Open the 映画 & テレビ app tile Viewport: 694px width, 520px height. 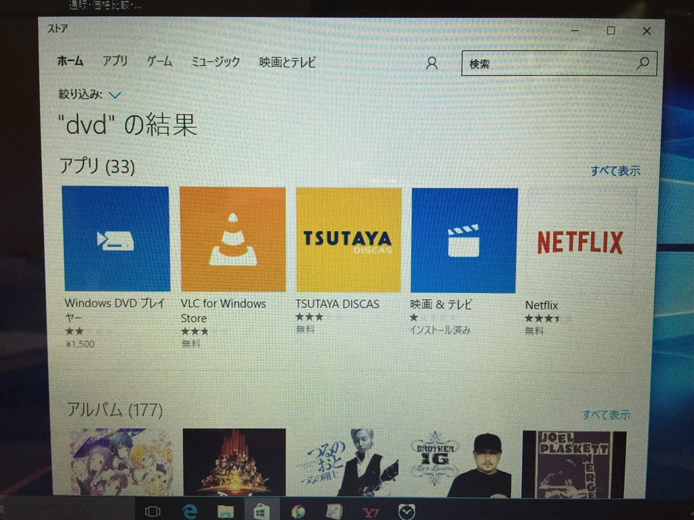[464, 240]
